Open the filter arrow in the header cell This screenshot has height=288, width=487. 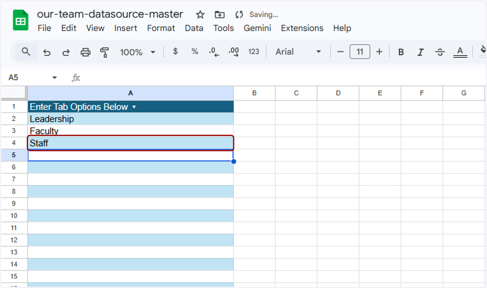134,107
